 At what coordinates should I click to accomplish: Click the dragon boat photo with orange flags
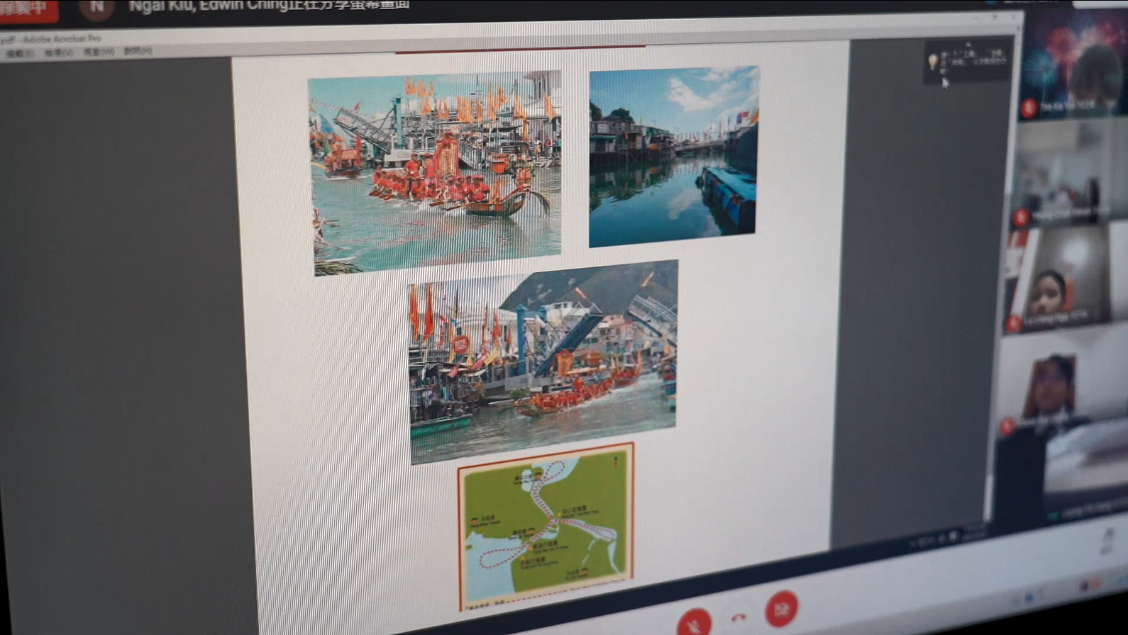pyautogui.click(x=436, y=172)
